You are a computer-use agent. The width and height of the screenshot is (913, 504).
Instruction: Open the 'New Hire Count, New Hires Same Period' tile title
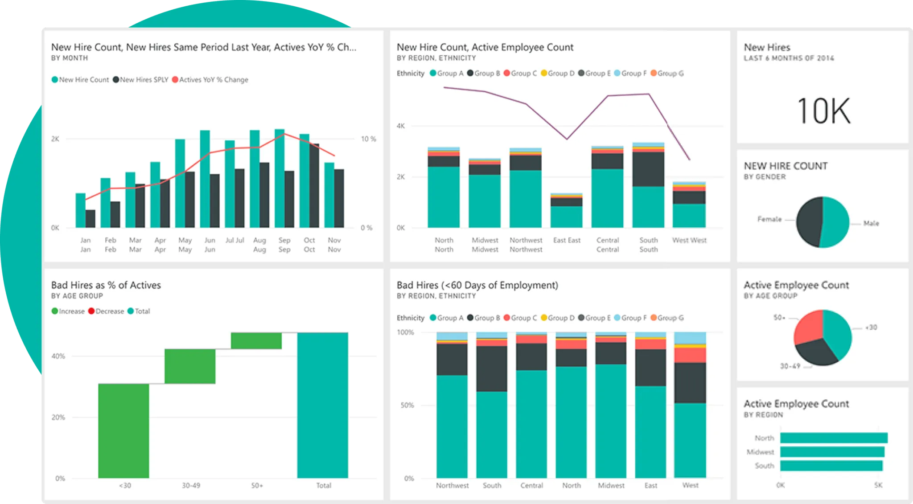pyautogui.click(x=204, y=47)
